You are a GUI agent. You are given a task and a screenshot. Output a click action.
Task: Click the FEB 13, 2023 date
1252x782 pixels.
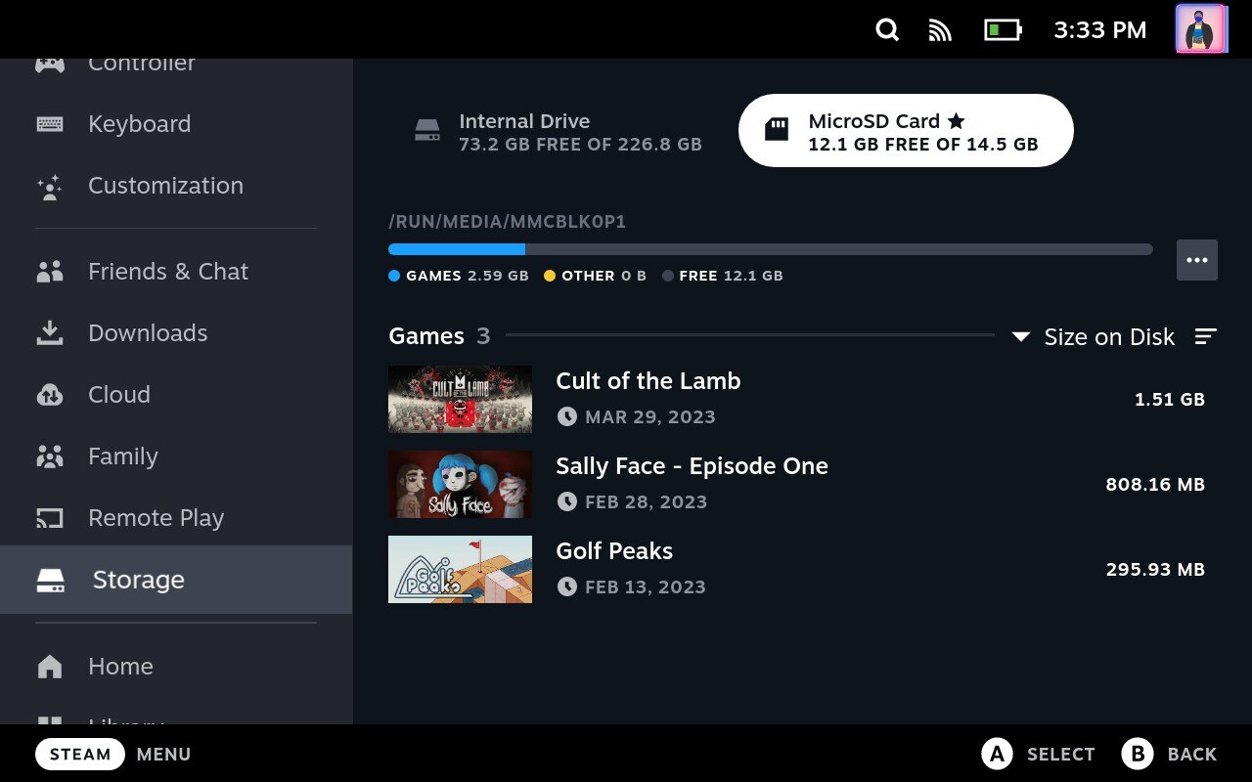(646, 587)
